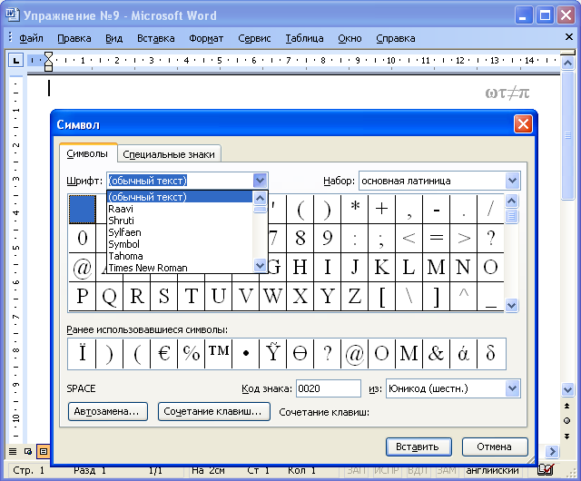Click document vertical scroll up arrow
The image size is (581, 481).
567,64
